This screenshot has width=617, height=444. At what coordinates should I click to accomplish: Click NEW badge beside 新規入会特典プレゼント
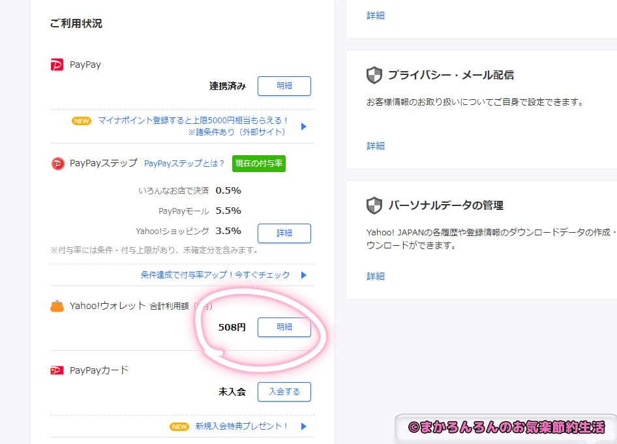coord(179,426)
